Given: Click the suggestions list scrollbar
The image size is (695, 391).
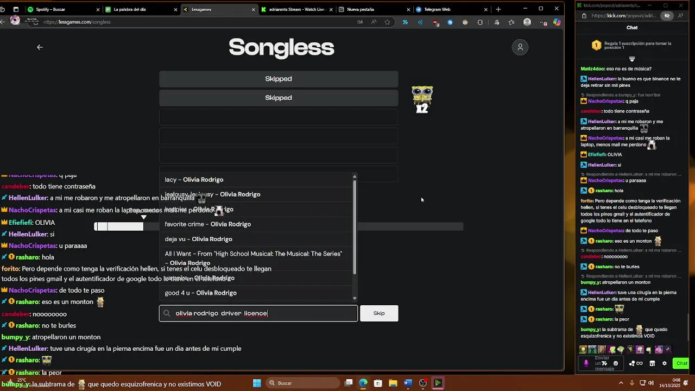Looking at the screenshot, I should [355, 228].
